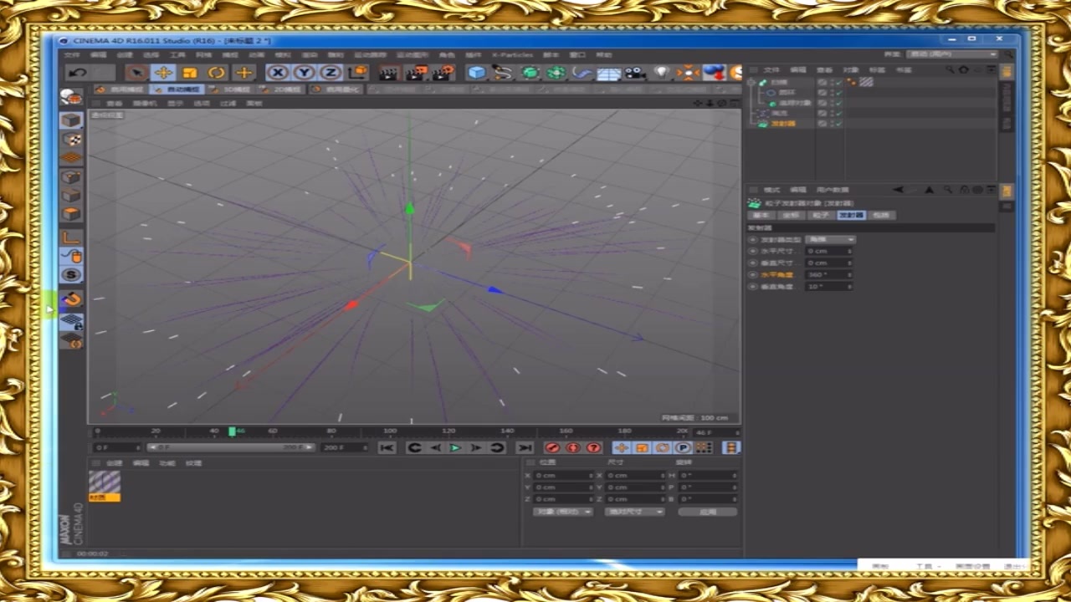Select the Live Selection arrow tool

pyautogui.click(x=137, y=73)
